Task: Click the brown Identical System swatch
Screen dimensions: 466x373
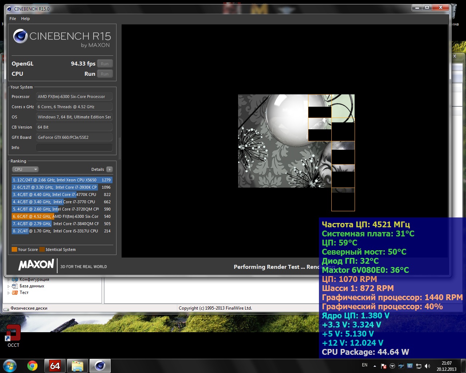Action: coord(42,250)
